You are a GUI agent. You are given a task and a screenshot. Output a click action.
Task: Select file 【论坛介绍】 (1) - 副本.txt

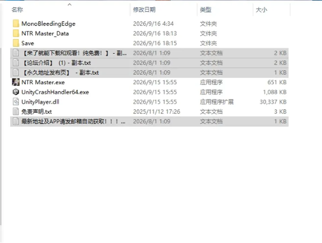tap(56, 63)
